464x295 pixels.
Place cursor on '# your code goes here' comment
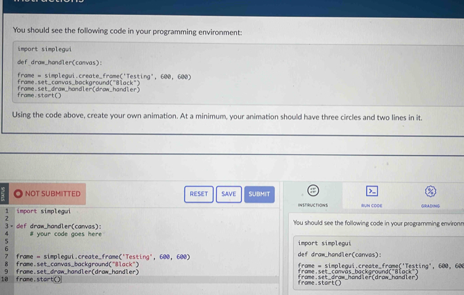point(65,234)
